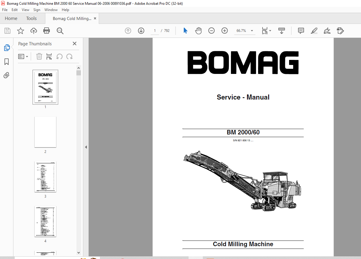Click the 'Page Thumbnails' panel title
The height and width of the screenshot is (259, 361).
coord(35,44)
